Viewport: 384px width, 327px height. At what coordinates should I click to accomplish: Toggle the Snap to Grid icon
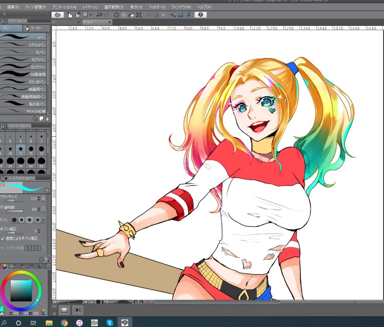pos(188,15)
